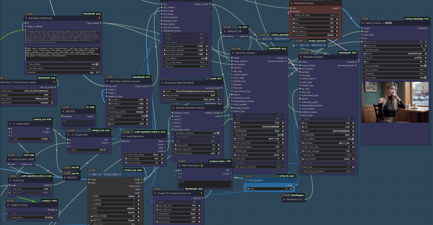This screenshot has height=225, width=433.
Task: Click the audio_scale 1.0 value widget
Action: [197, 145]
